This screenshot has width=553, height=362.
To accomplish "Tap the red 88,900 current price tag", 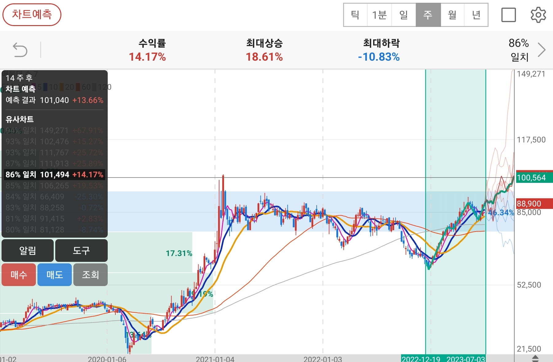I will [534, 204].
